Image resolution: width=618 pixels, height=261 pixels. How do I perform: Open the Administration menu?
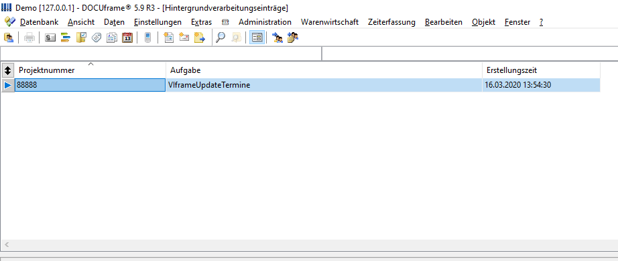click(x=265, y=22)
